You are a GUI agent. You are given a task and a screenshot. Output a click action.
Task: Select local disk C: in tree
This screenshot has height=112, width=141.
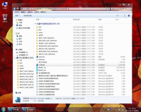coord(23,52)
